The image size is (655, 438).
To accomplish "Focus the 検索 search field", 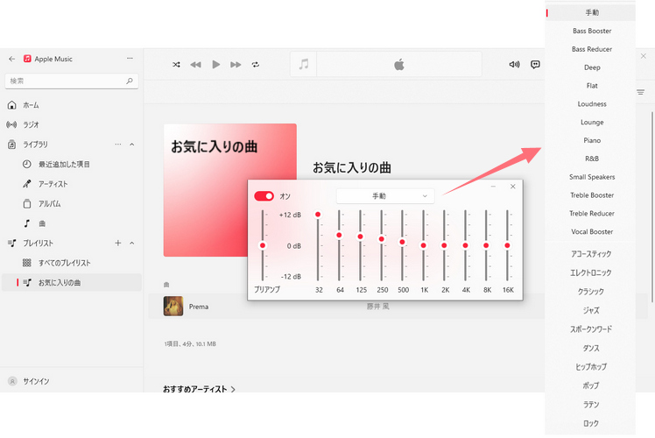I will [72, 81].
